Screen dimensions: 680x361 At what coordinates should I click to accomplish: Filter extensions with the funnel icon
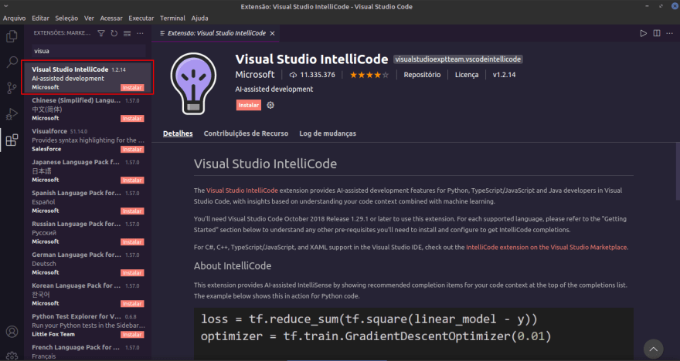click(x=101, y=33)
